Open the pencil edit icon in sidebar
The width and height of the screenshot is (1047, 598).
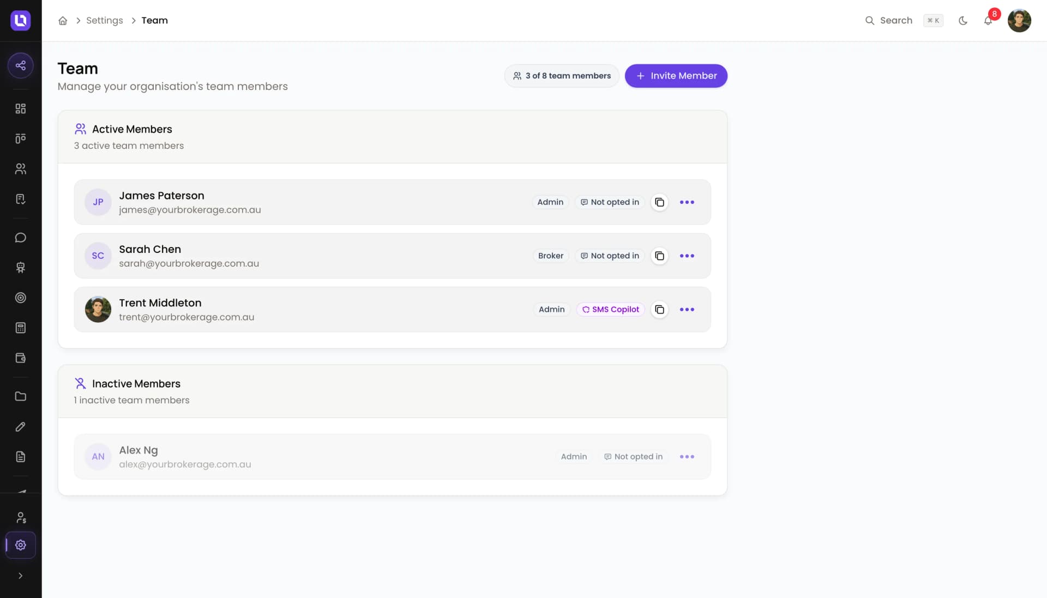[21, 427]
